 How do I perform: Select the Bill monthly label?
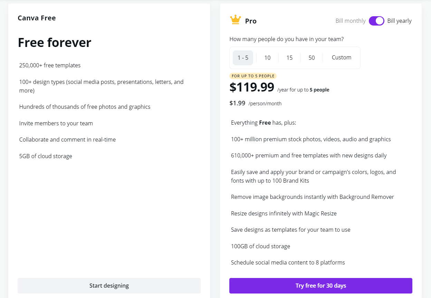coord(350,21)
